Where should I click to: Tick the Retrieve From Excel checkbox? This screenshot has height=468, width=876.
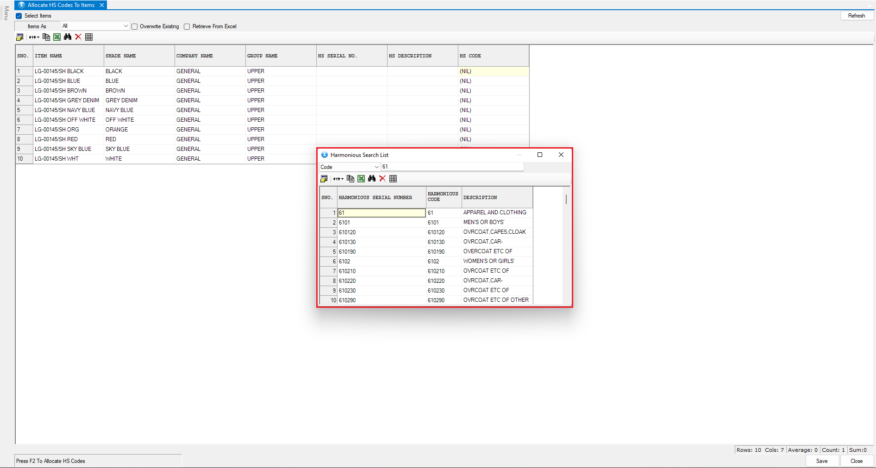coord(187,27)
